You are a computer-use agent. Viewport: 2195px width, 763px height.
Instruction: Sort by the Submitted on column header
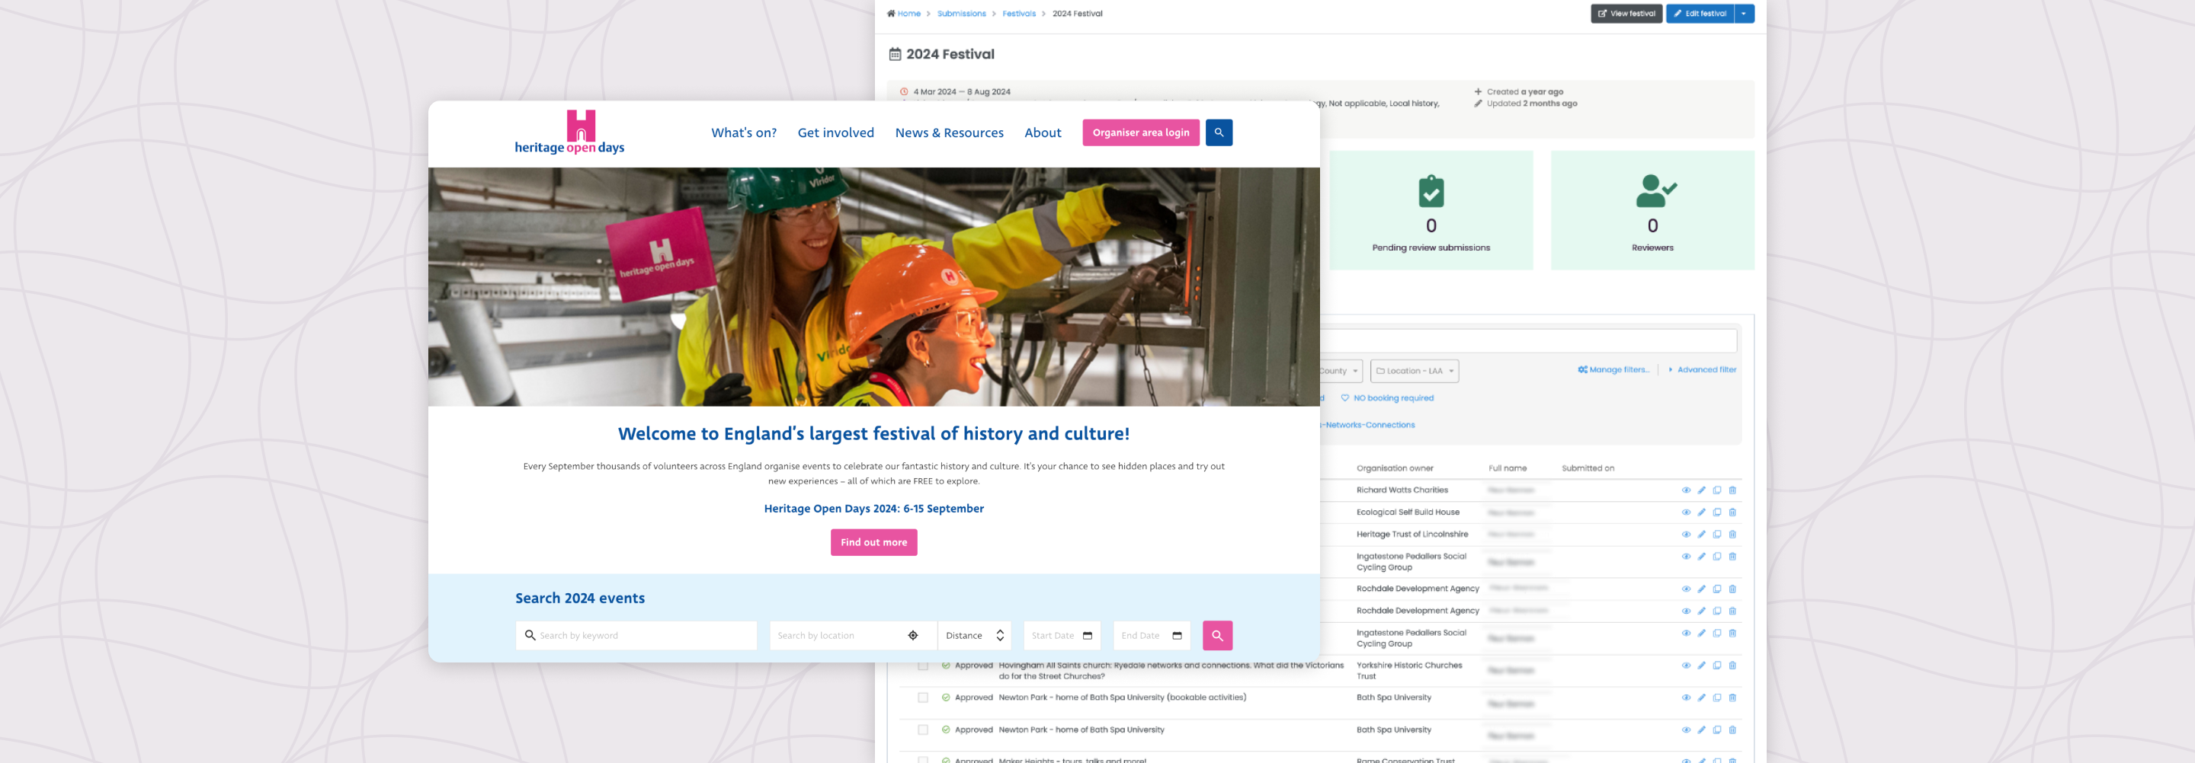click(x=1588, y=468)
